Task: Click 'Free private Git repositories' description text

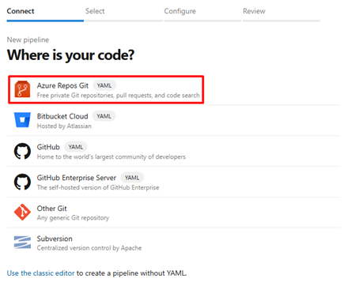Action: (x=118, y=96)
